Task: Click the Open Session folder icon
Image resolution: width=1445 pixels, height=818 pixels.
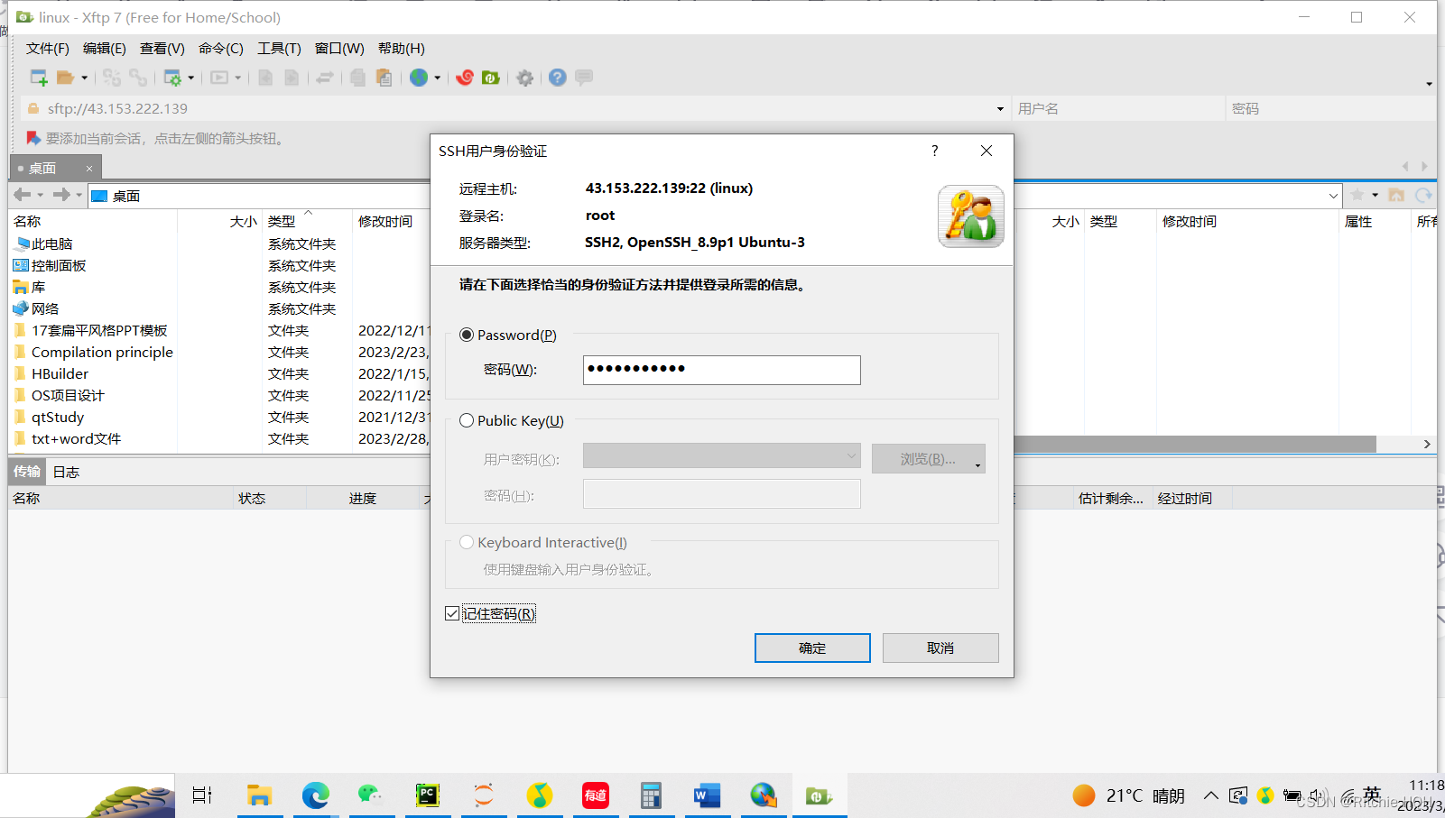Action: coord(65,78)
